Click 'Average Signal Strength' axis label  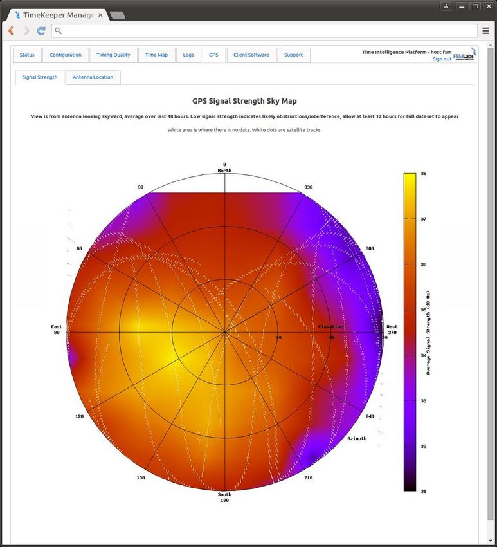point(428,332)
